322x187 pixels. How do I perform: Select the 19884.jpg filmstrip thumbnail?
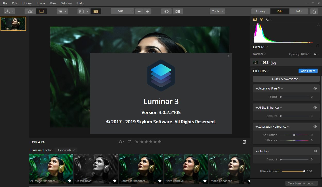[x=13, y=24]
